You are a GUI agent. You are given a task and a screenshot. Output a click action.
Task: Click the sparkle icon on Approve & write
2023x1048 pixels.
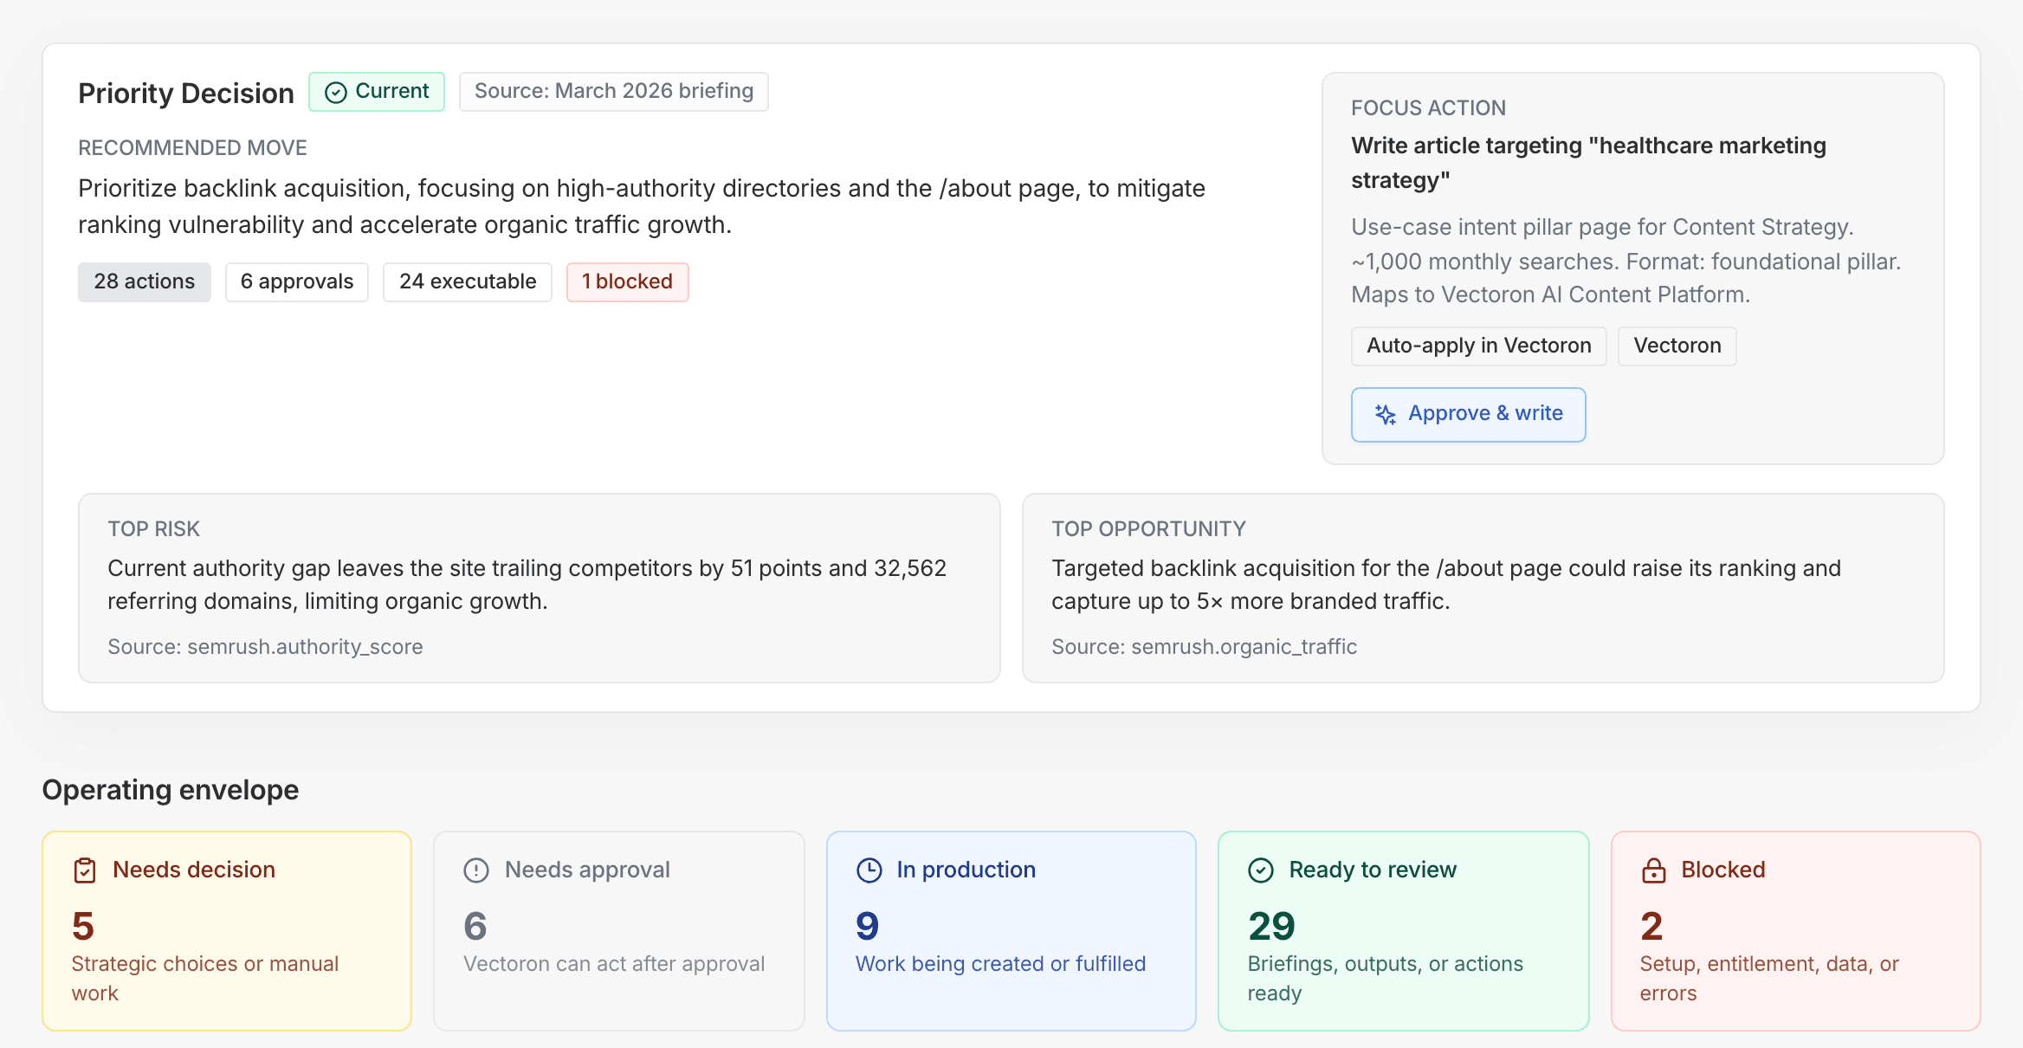[x=1385, y=415]
